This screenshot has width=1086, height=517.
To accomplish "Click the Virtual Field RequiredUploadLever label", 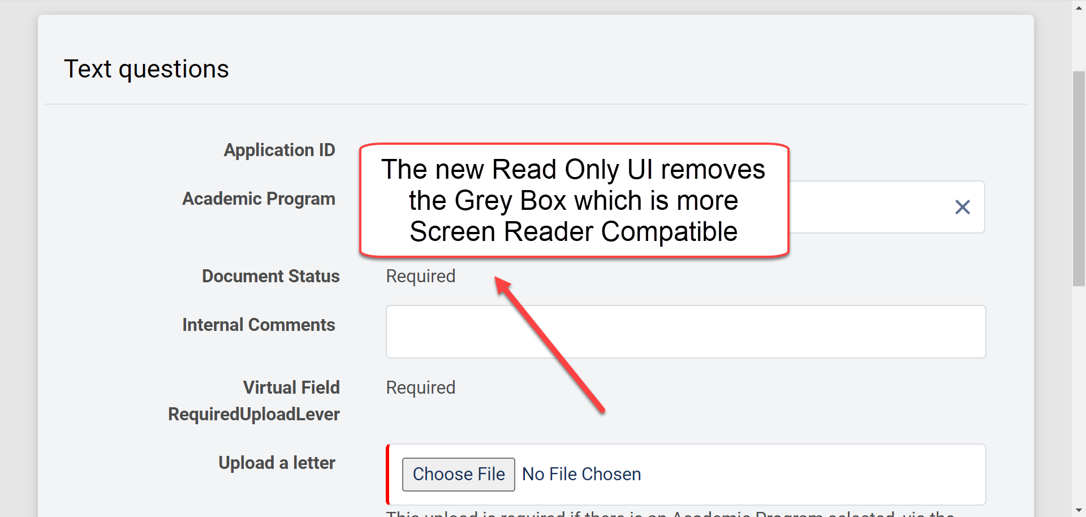I will (254, 400).
